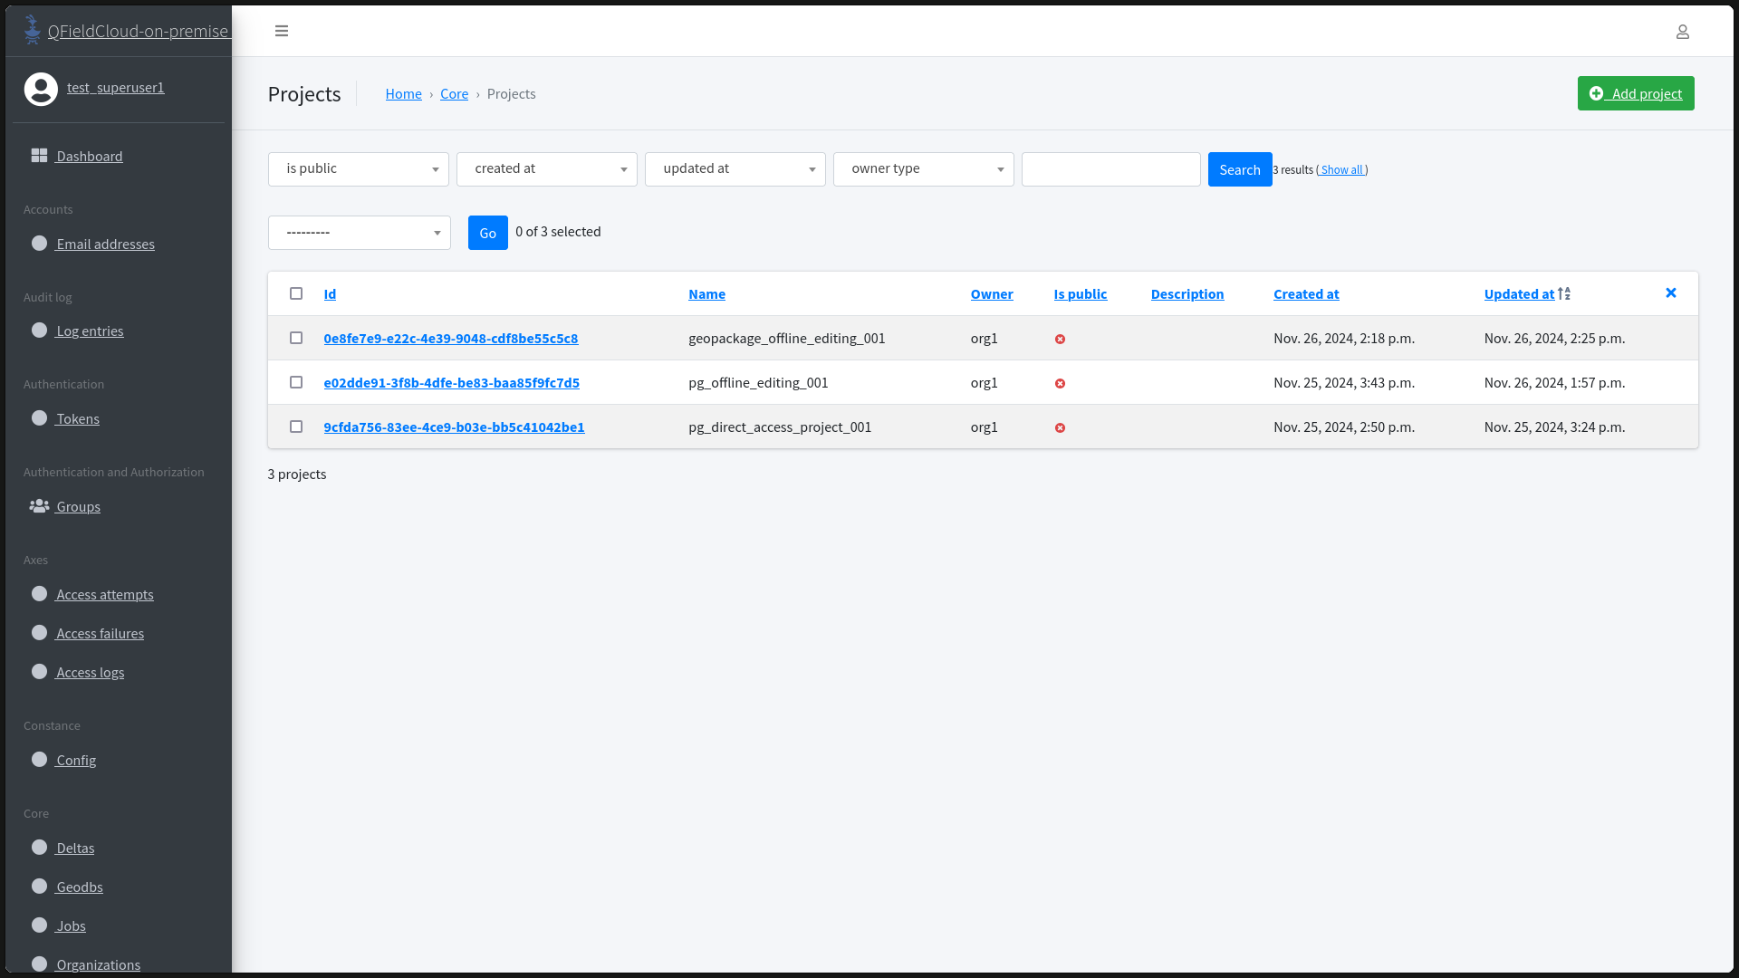The image size is (1739, 978).
Task: Check the geopackage_offline_editing_001 row checkbox
Action: click(296, 338)
